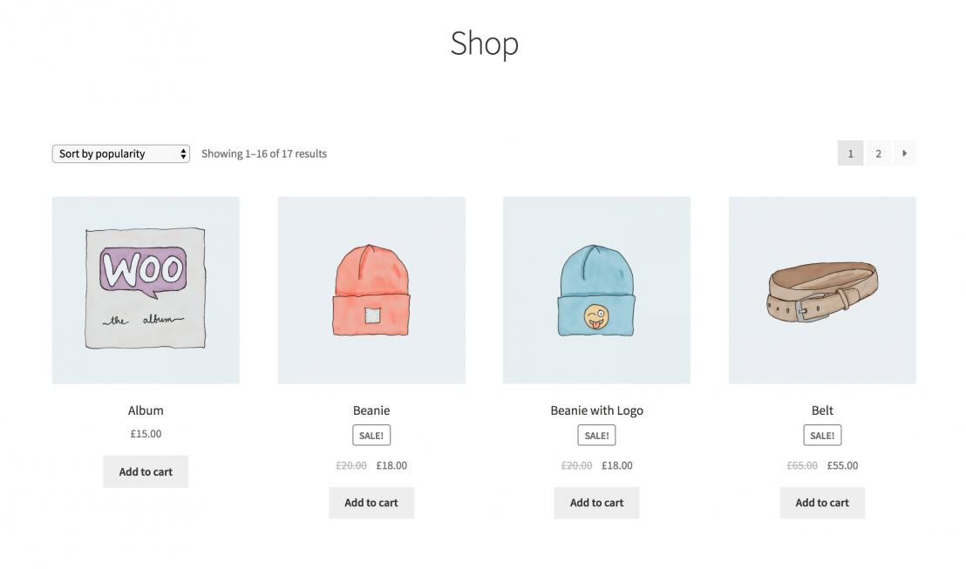The height and width of the screenshot is (569, 966).
Task: Select current page 1 in pagination
Action: [850, 153]
